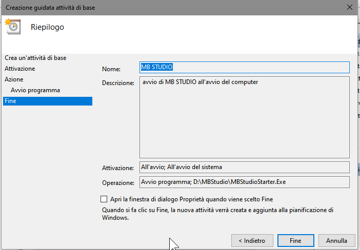Click the dialog title 'Creazione guidata attività di base'

[x=50, y=8]
